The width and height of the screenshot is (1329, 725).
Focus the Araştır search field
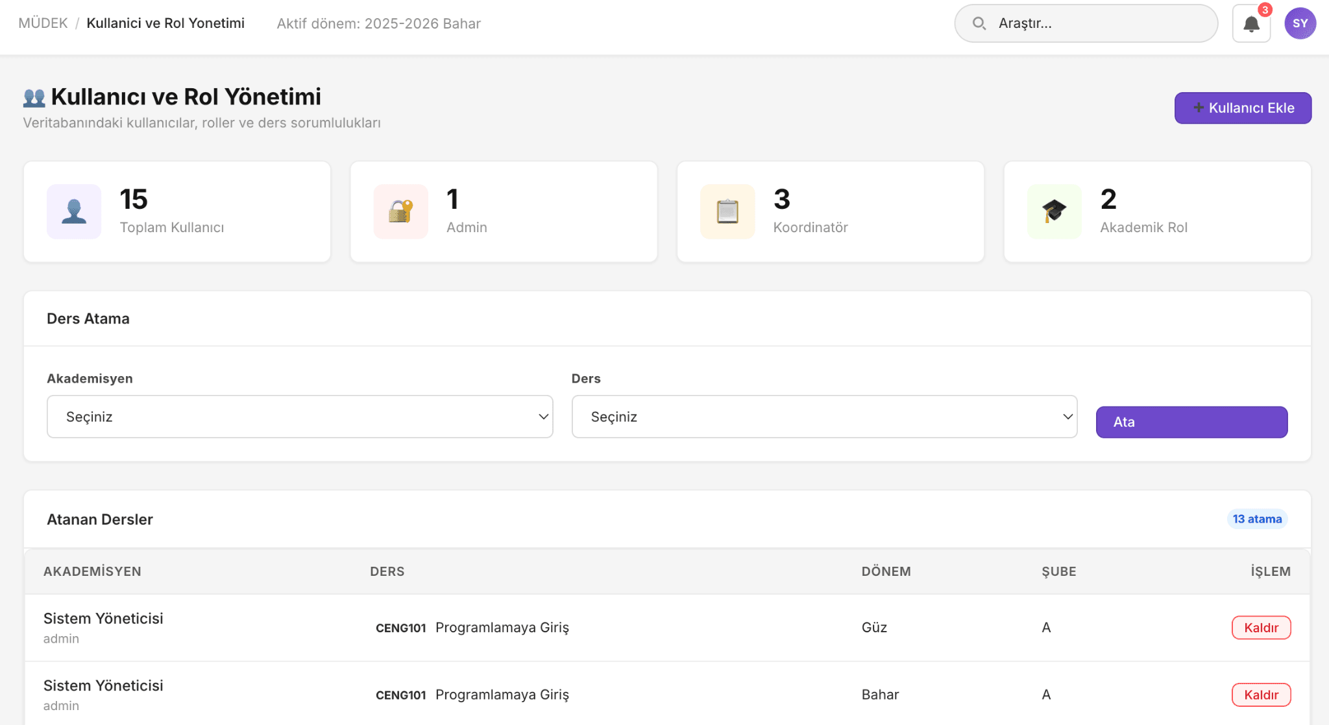[1086, 23]
